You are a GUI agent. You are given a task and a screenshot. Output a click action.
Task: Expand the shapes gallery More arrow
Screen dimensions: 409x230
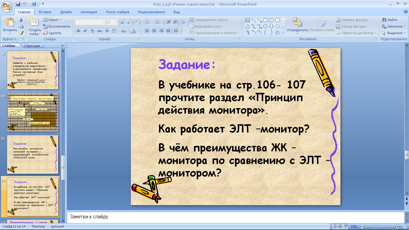pyautogui.click(x=283, y=32)
